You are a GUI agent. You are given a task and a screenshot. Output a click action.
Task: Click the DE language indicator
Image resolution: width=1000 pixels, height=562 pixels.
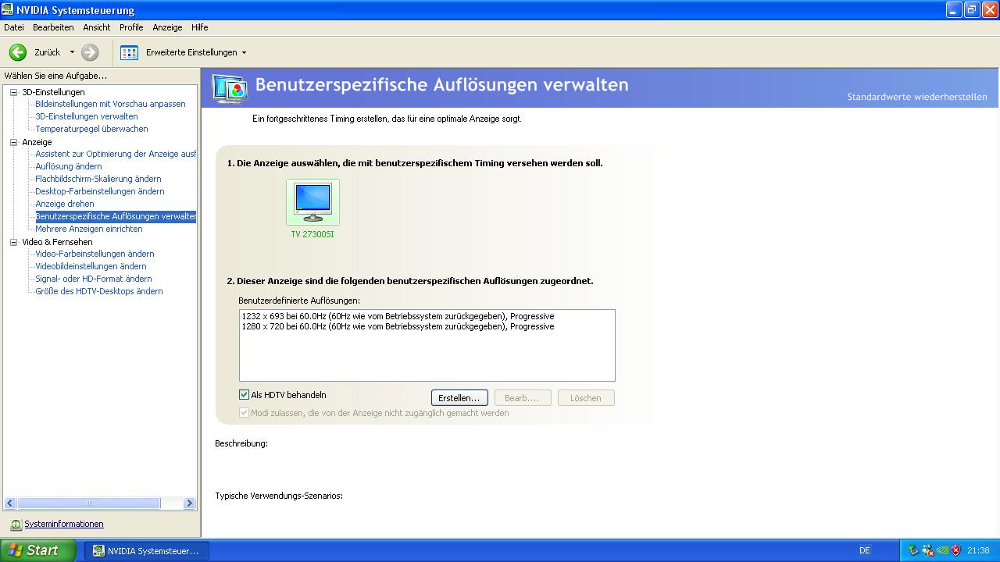[864, 550]
